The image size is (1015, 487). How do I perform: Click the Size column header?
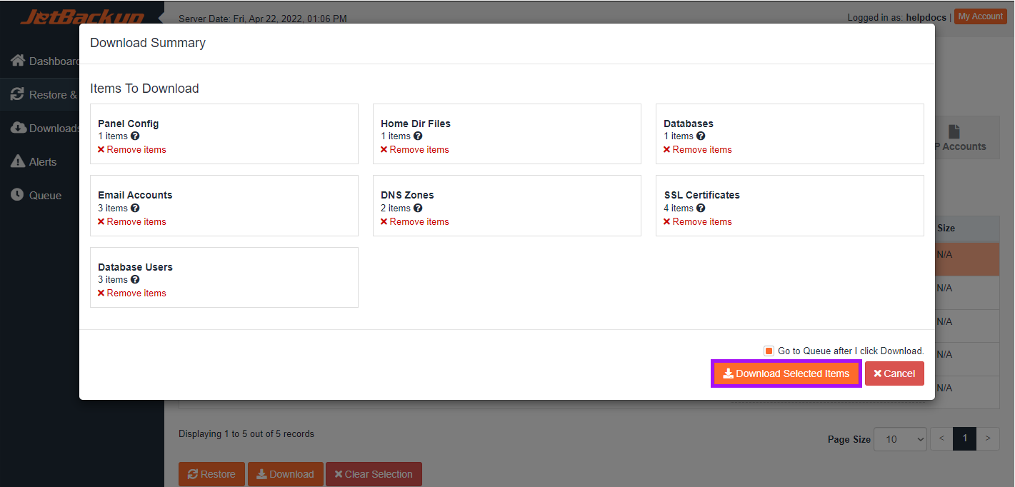(946, 229)
